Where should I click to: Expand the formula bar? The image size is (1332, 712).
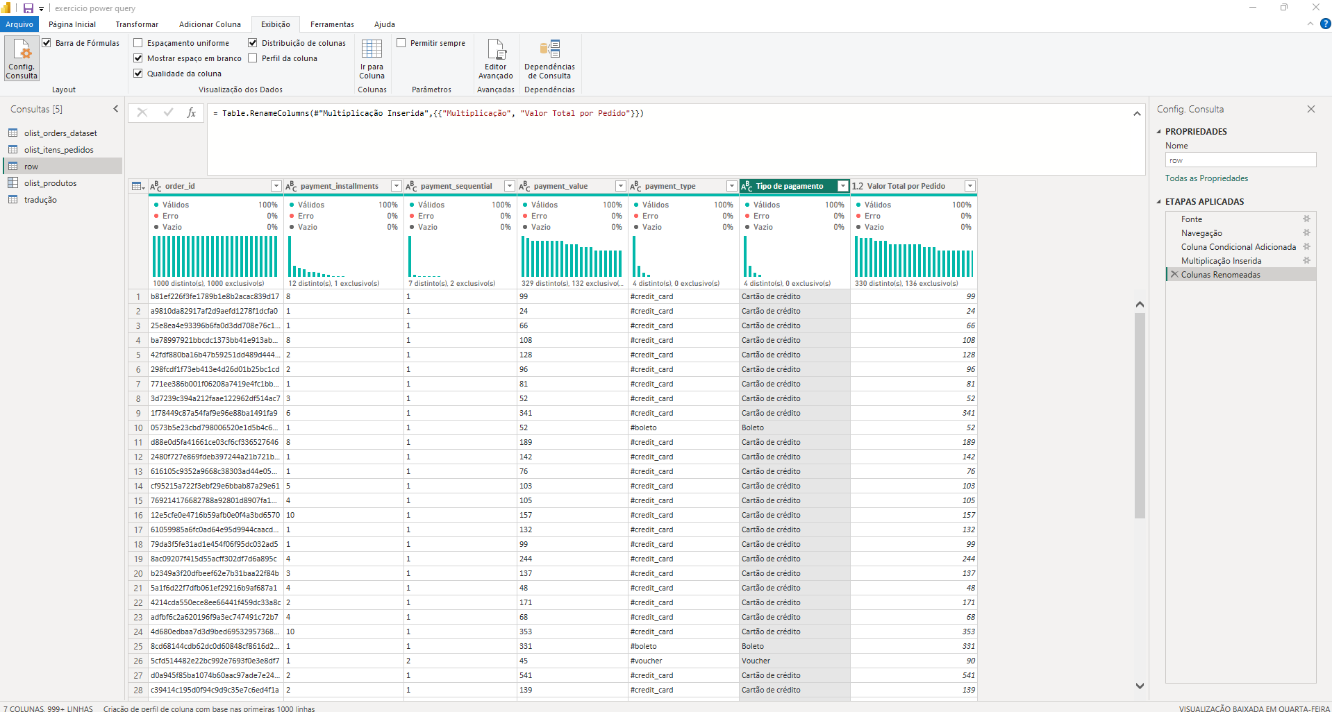coord(1137,114)
